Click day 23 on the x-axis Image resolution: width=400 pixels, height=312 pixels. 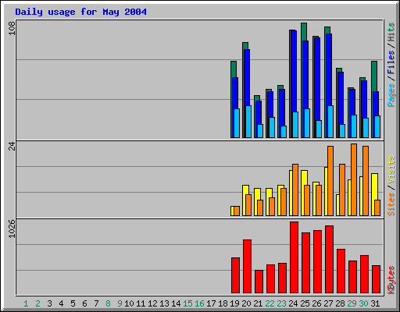[x=281, y=303]
